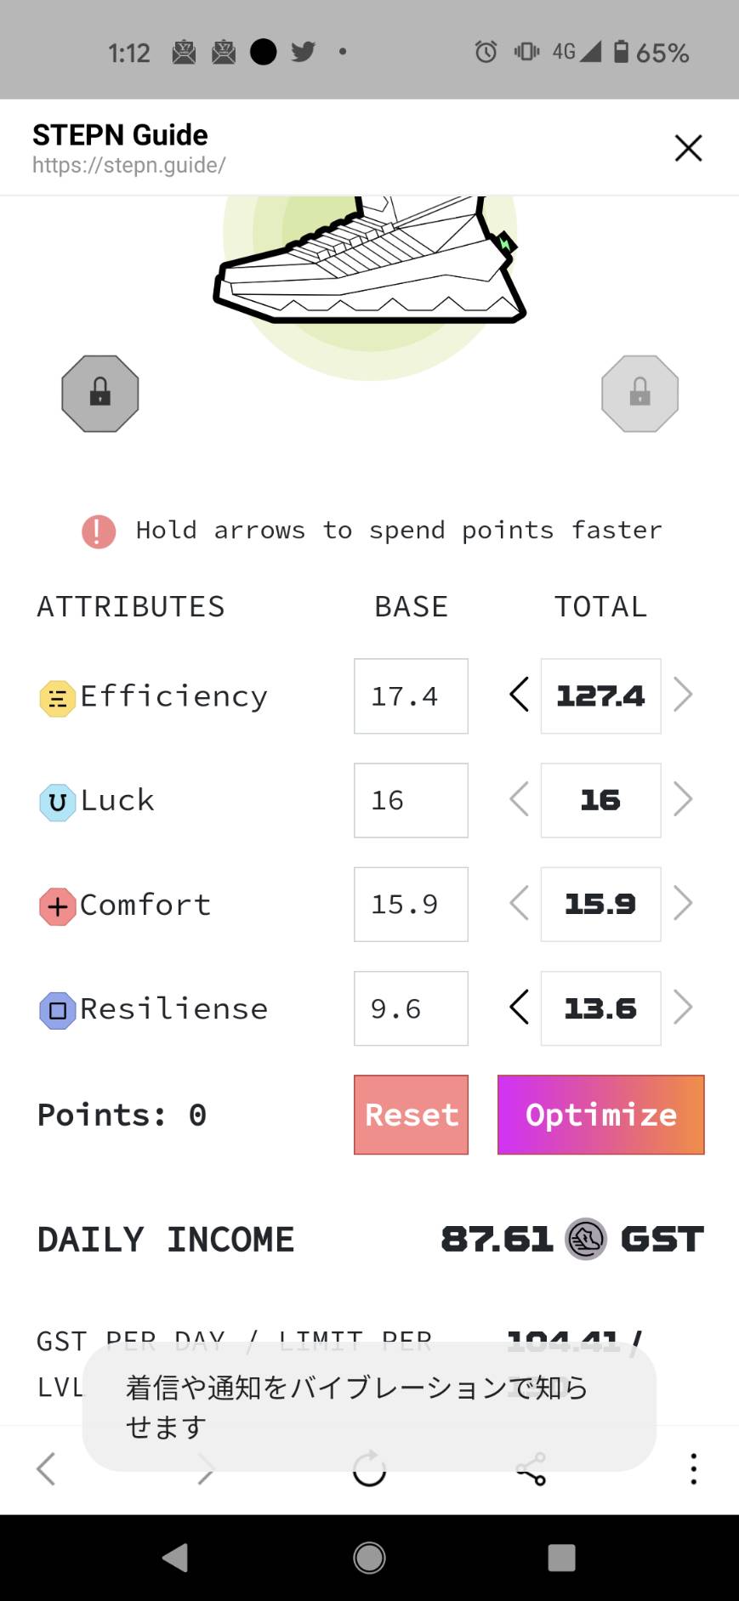This screenshot has height=1601, width=739.
Task: Click the Luck base value field
Action: click(x=411, y=800)
